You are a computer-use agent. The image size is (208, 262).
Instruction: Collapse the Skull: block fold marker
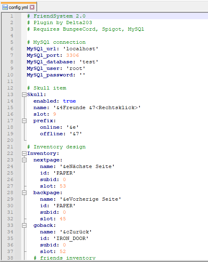tap(24, 94)
